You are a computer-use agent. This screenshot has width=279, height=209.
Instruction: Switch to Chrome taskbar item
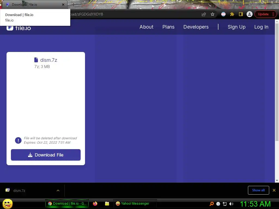[x=67, y=204]
